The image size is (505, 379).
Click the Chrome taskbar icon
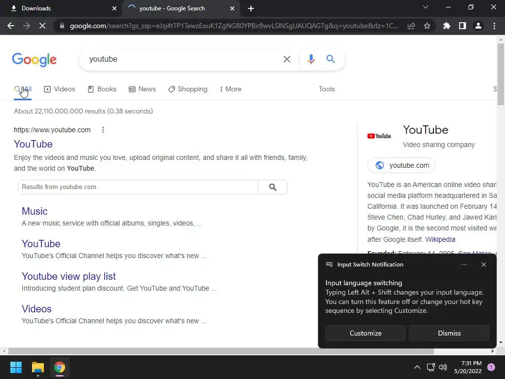(x=60, y=367)
